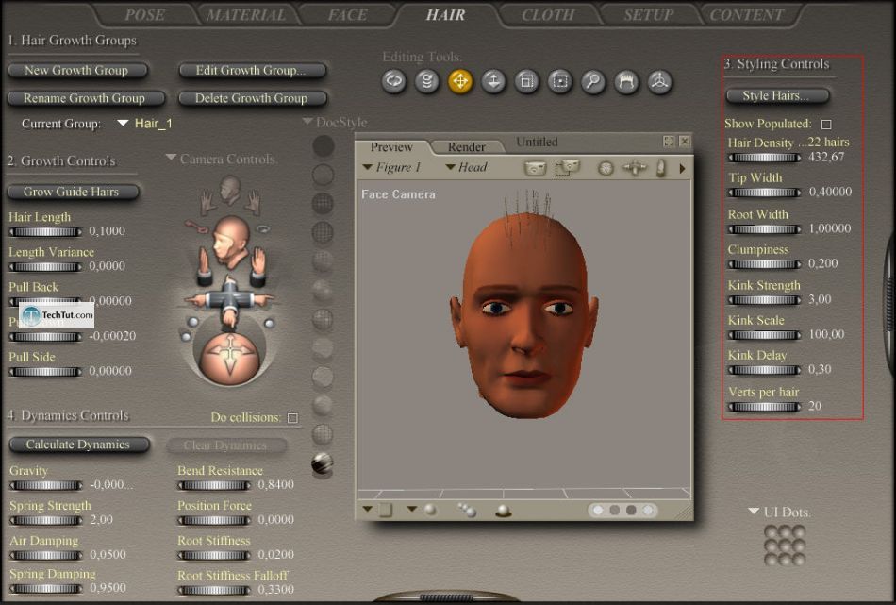
Task: Click the small faded head icon atop Camera Controls
Action: (230, 191)
